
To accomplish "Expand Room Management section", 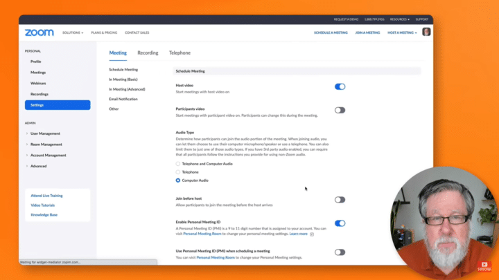I will [x=46, y=144].
